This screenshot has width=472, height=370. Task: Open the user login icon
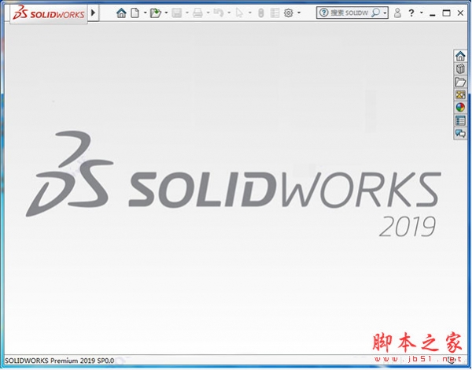[x=397, y=13]
